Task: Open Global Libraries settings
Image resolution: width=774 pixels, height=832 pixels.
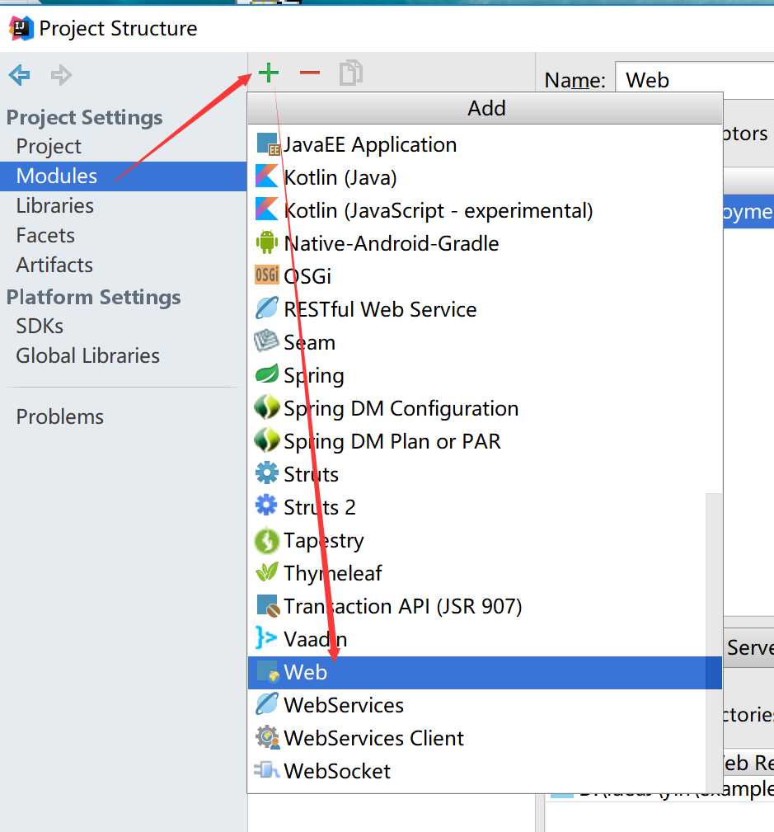Action: [123, 356]
